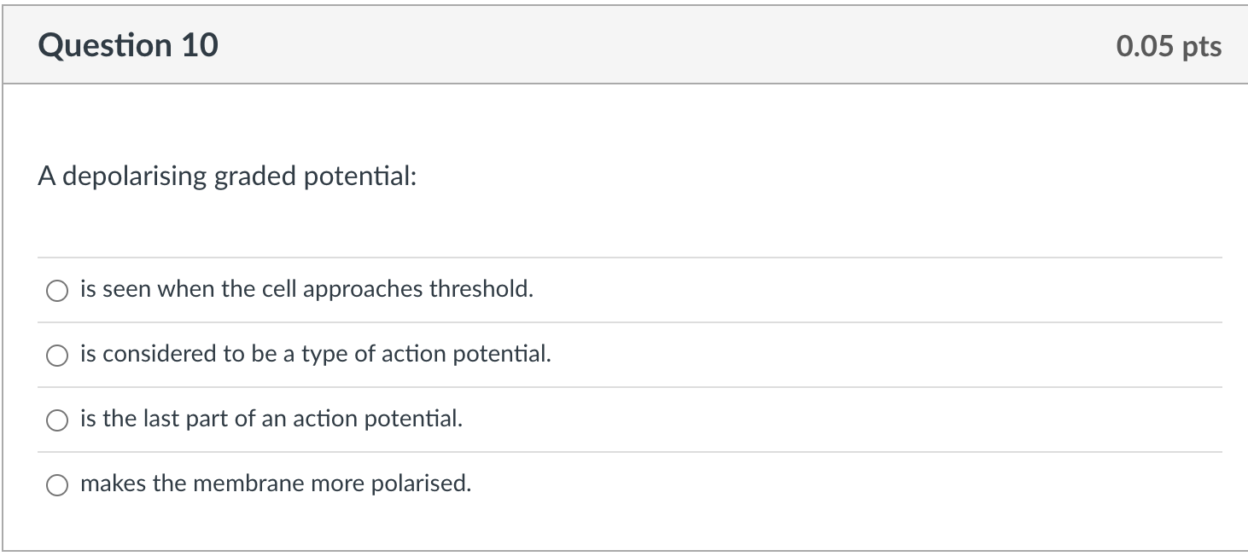
Task: Click the question header bar
Action: (x=624, y=43)
